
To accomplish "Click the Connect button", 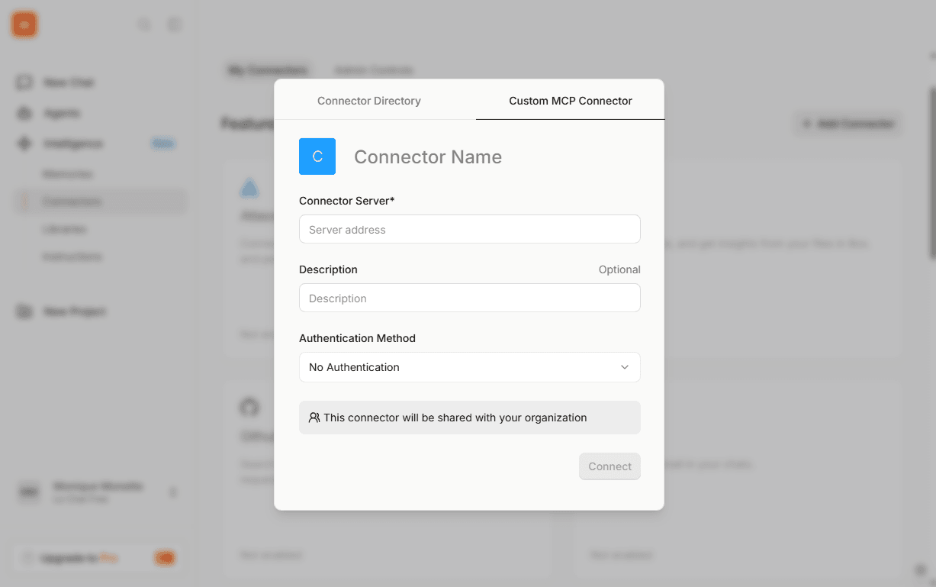I will (610, 466).
